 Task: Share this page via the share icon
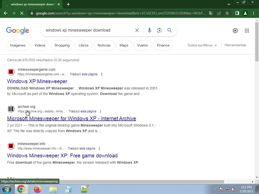tap(219, 13)
